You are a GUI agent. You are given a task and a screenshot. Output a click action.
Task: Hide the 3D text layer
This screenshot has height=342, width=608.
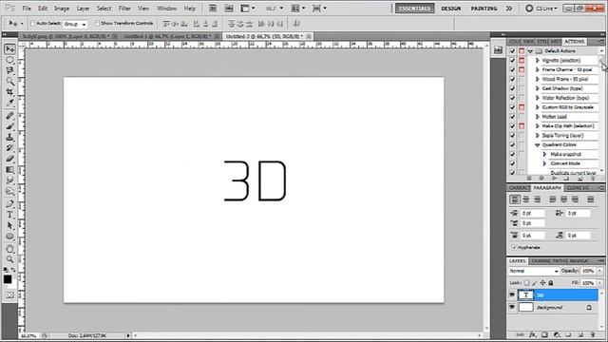point(512,295)
